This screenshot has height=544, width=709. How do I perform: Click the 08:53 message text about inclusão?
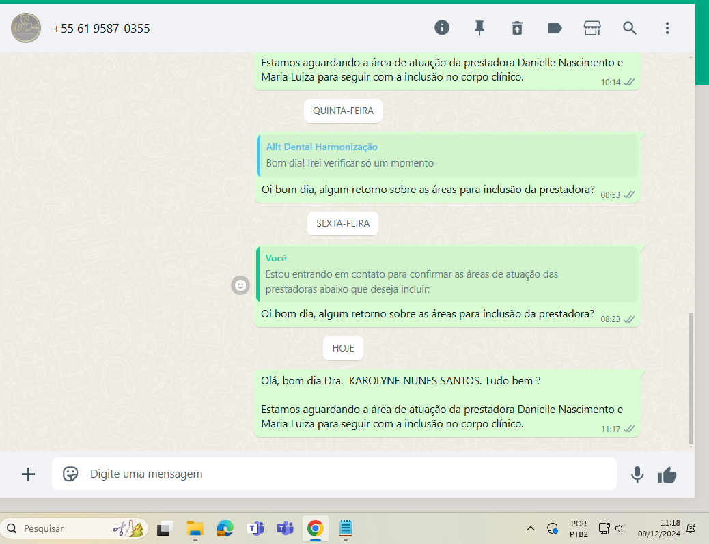(428, 190)
